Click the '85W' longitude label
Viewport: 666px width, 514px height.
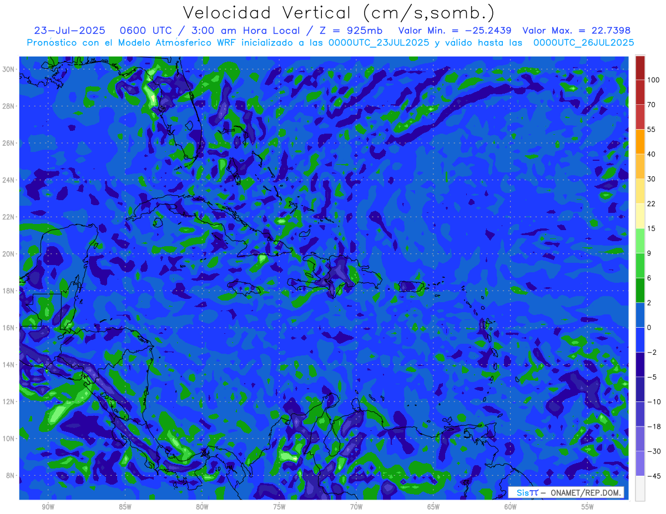coord(125,507)
